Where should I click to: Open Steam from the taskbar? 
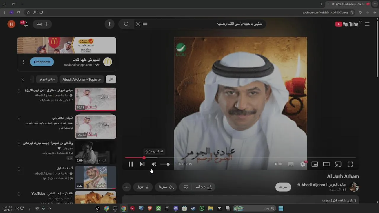pos(193,208)
